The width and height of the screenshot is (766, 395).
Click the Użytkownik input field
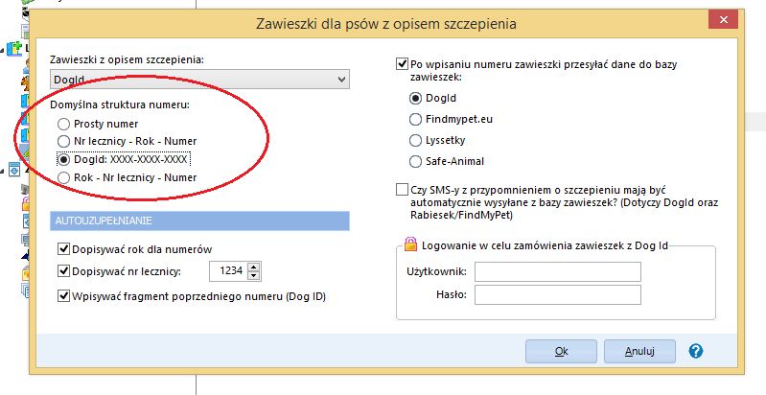(x=557, y=271)
